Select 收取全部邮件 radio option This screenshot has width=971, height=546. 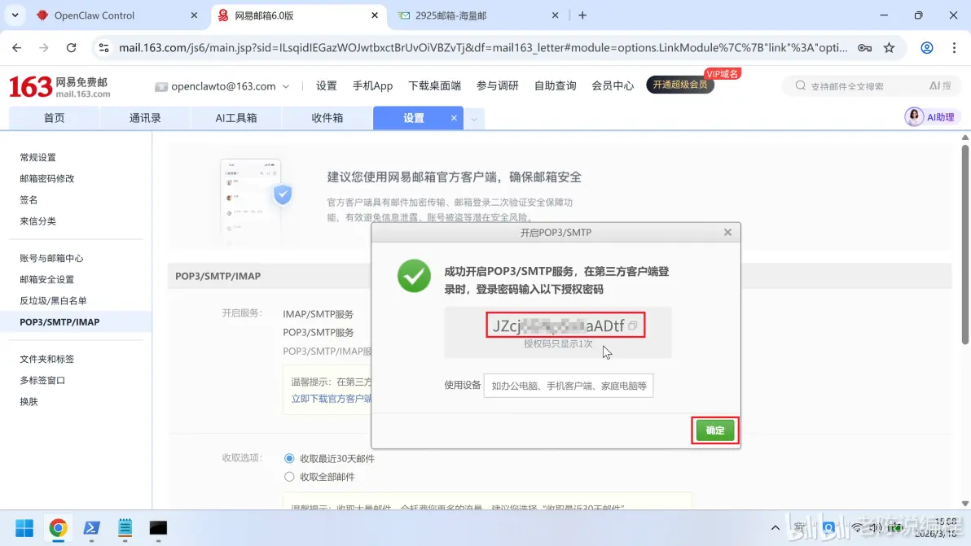point(289,477)
